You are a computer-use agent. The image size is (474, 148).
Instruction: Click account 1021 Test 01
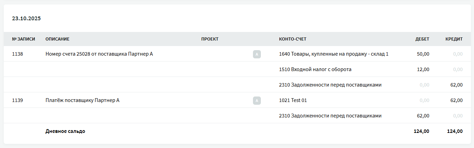[x=293, y=101]
